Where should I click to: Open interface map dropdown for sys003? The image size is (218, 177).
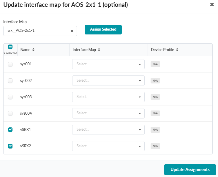tap(108, 97)
